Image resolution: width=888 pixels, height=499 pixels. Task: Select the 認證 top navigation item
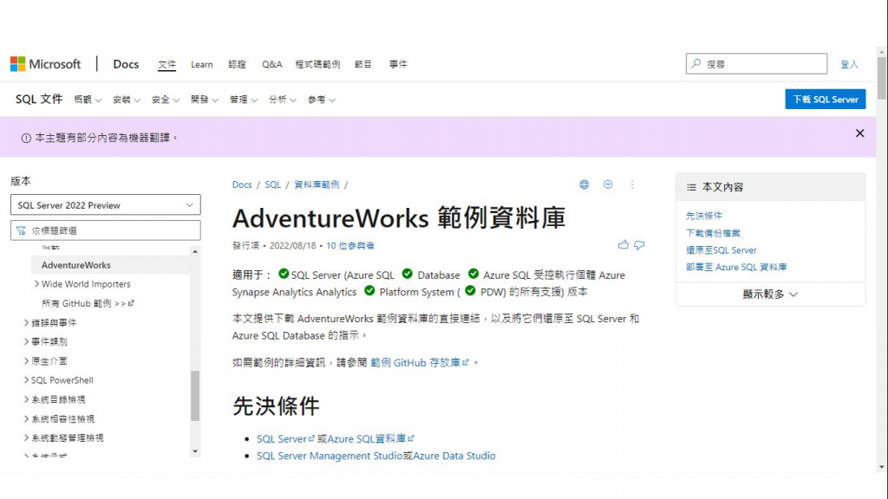pos(238,64)
